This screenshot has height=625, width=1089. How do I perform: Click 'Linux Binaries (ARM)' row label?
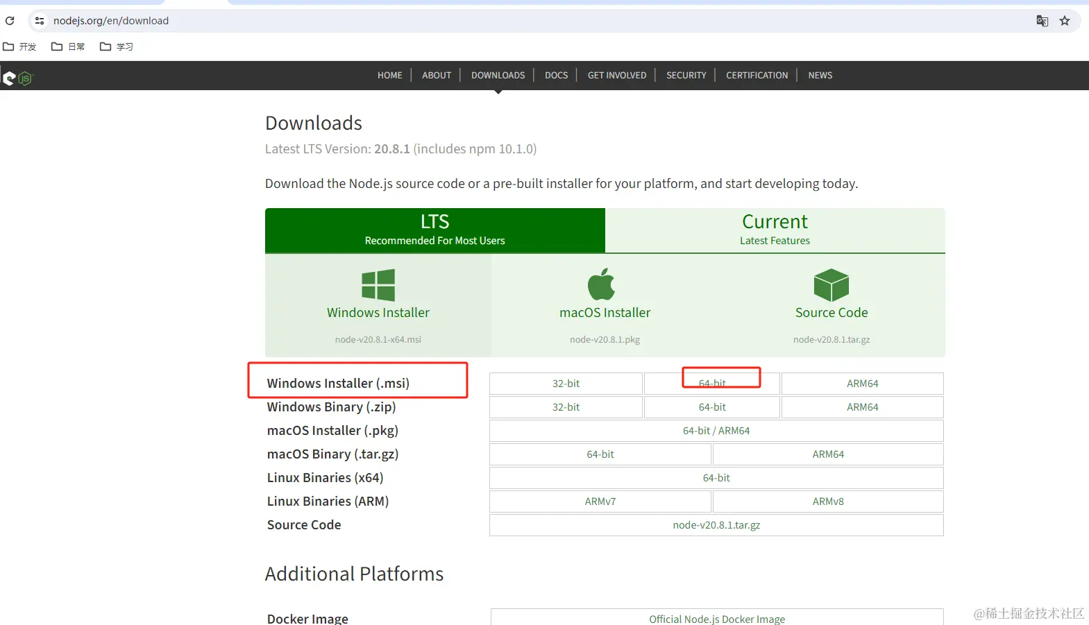pos(328,501)
